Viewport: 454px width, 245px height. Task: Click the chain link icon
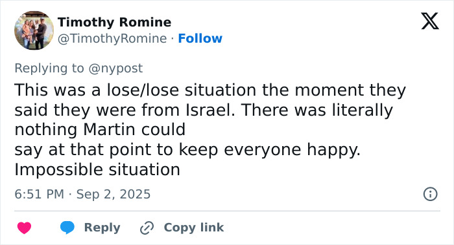[x=147, y=228]
